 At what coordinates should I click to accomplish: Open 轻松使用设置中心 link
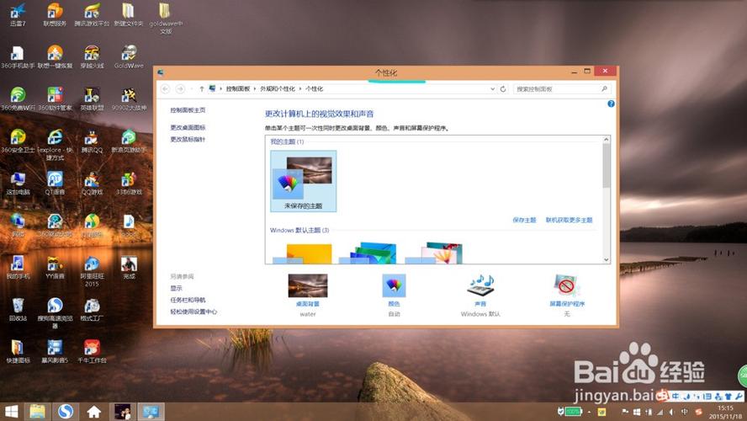click(193, 312)
